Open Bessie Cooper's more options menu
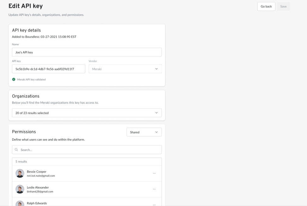The image size is (307, 206). pyautogui.click(x=154, y=173)
